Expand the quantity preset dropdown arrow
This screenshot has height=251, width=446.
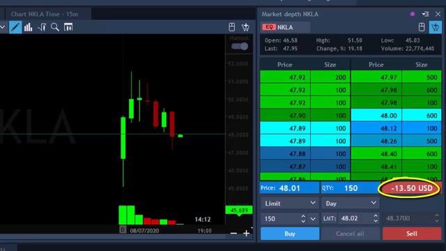tap(313, 218)
